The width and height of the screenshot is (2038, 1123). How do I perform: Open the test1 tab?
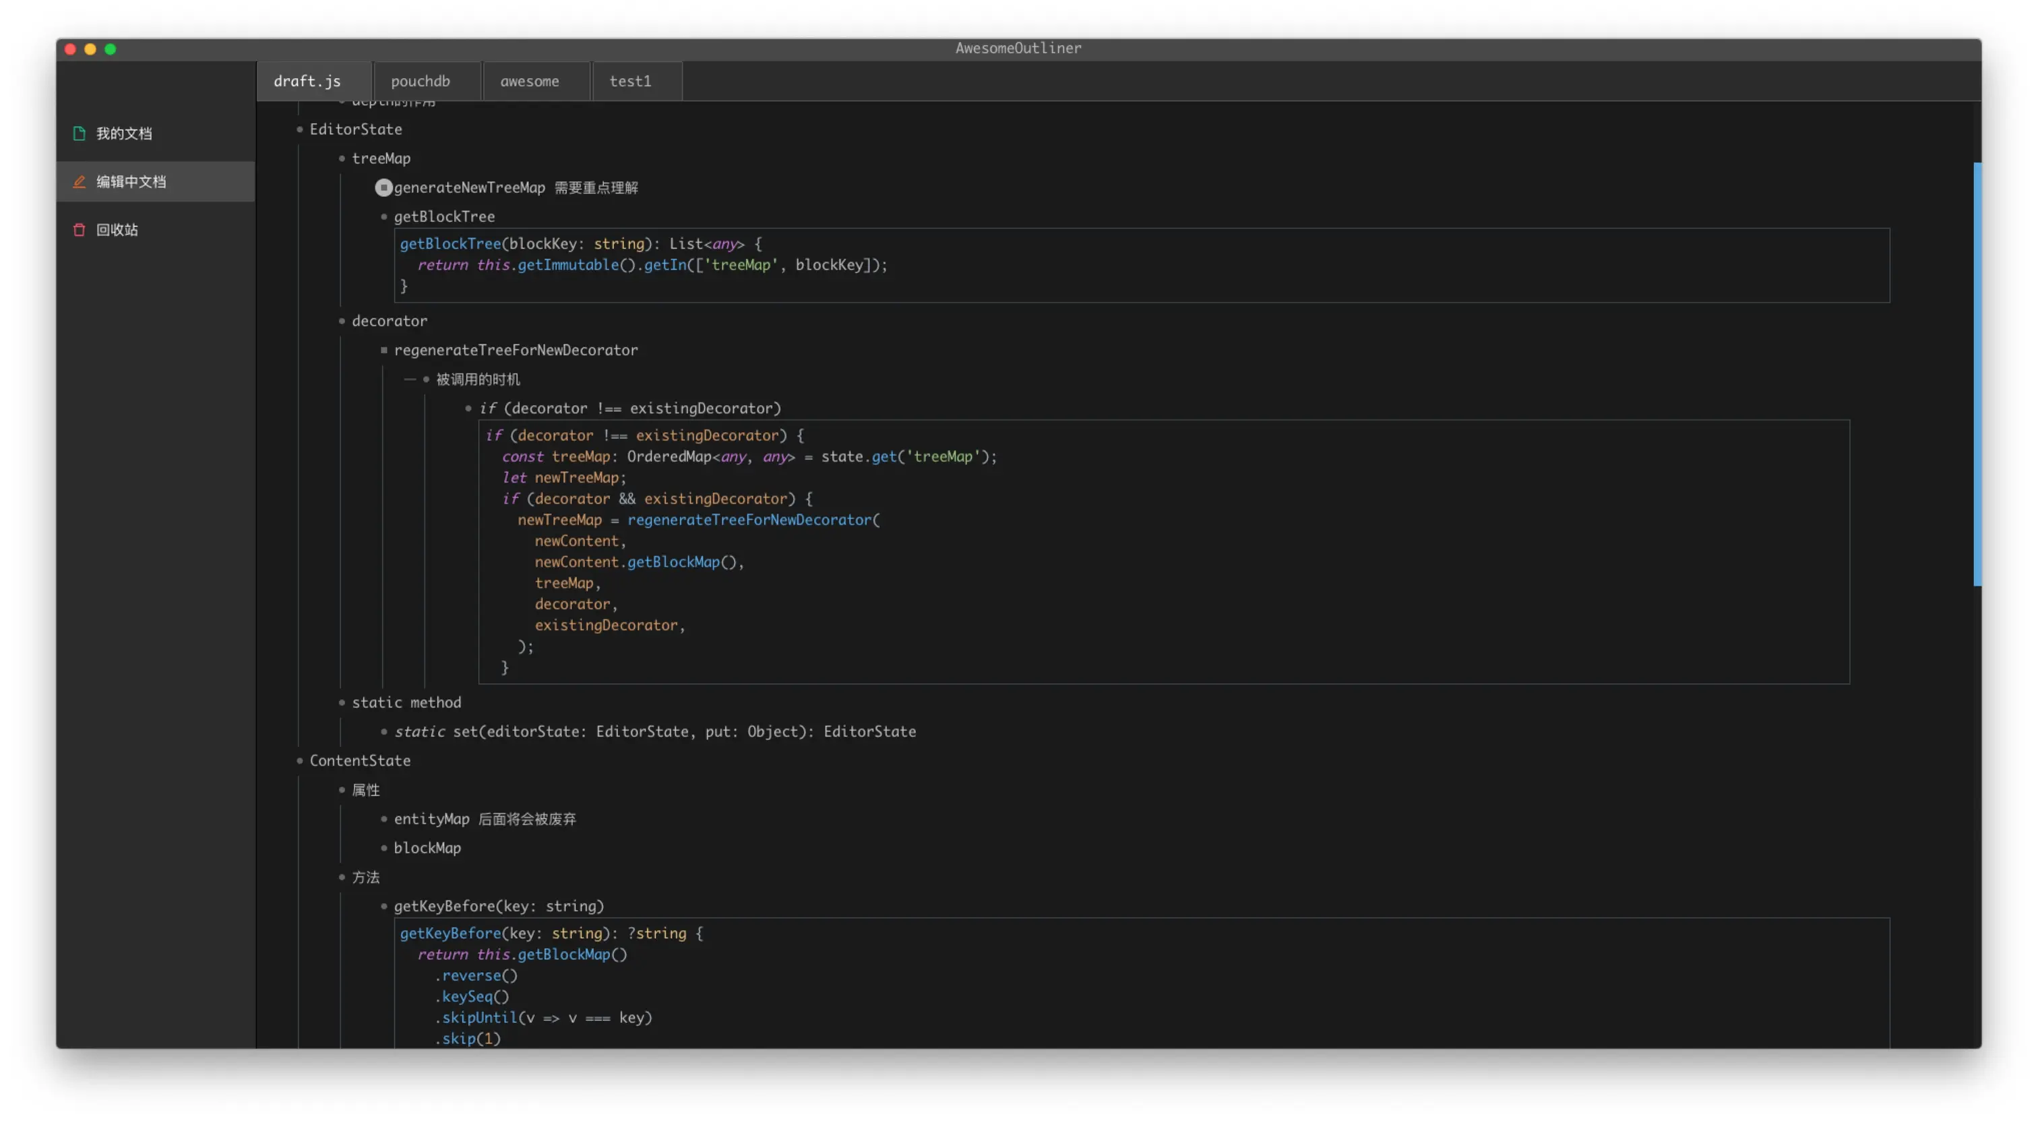click(x=631, y=82)
